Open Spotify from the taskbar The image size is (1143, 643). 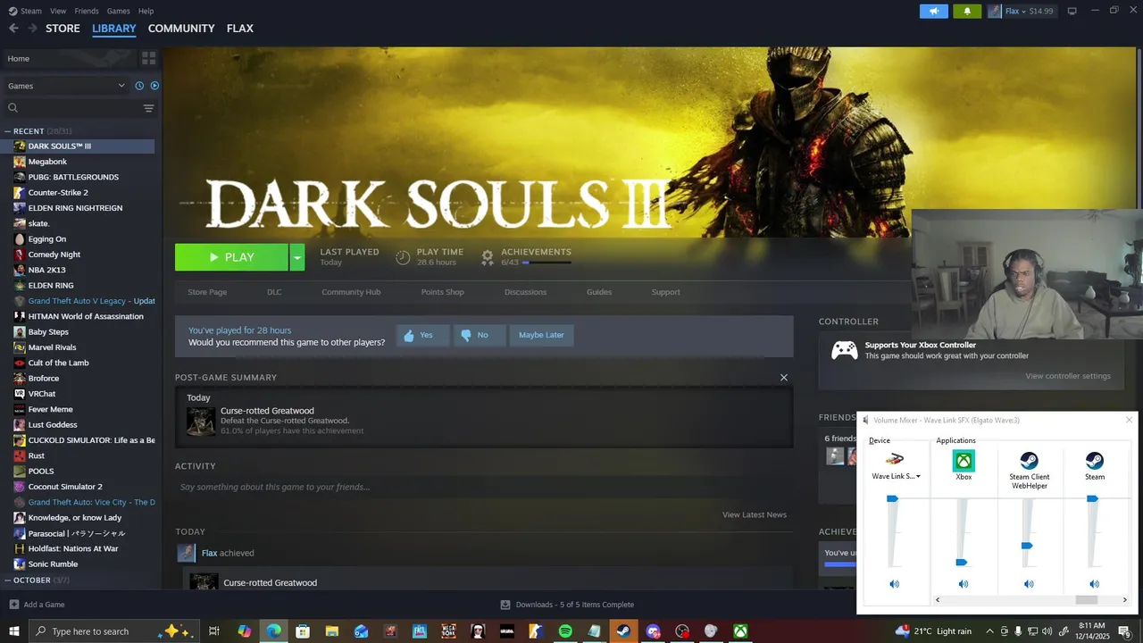pos(565,631)
